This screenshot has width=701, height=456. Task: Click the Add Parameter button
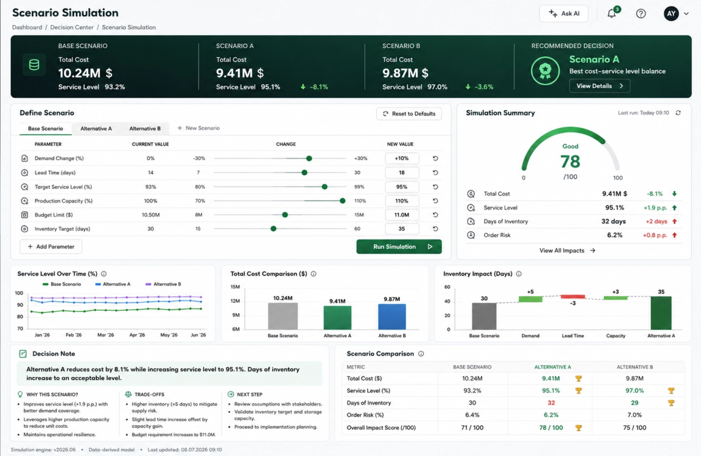51,247
